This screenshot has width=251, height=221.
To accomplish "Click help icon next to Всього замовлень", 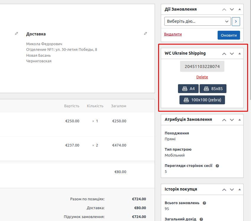I will (204, 203).
